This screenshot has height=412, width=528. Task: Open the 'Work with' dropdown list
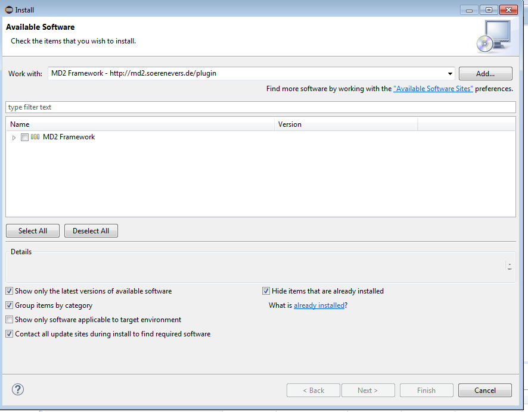(451, 73)
